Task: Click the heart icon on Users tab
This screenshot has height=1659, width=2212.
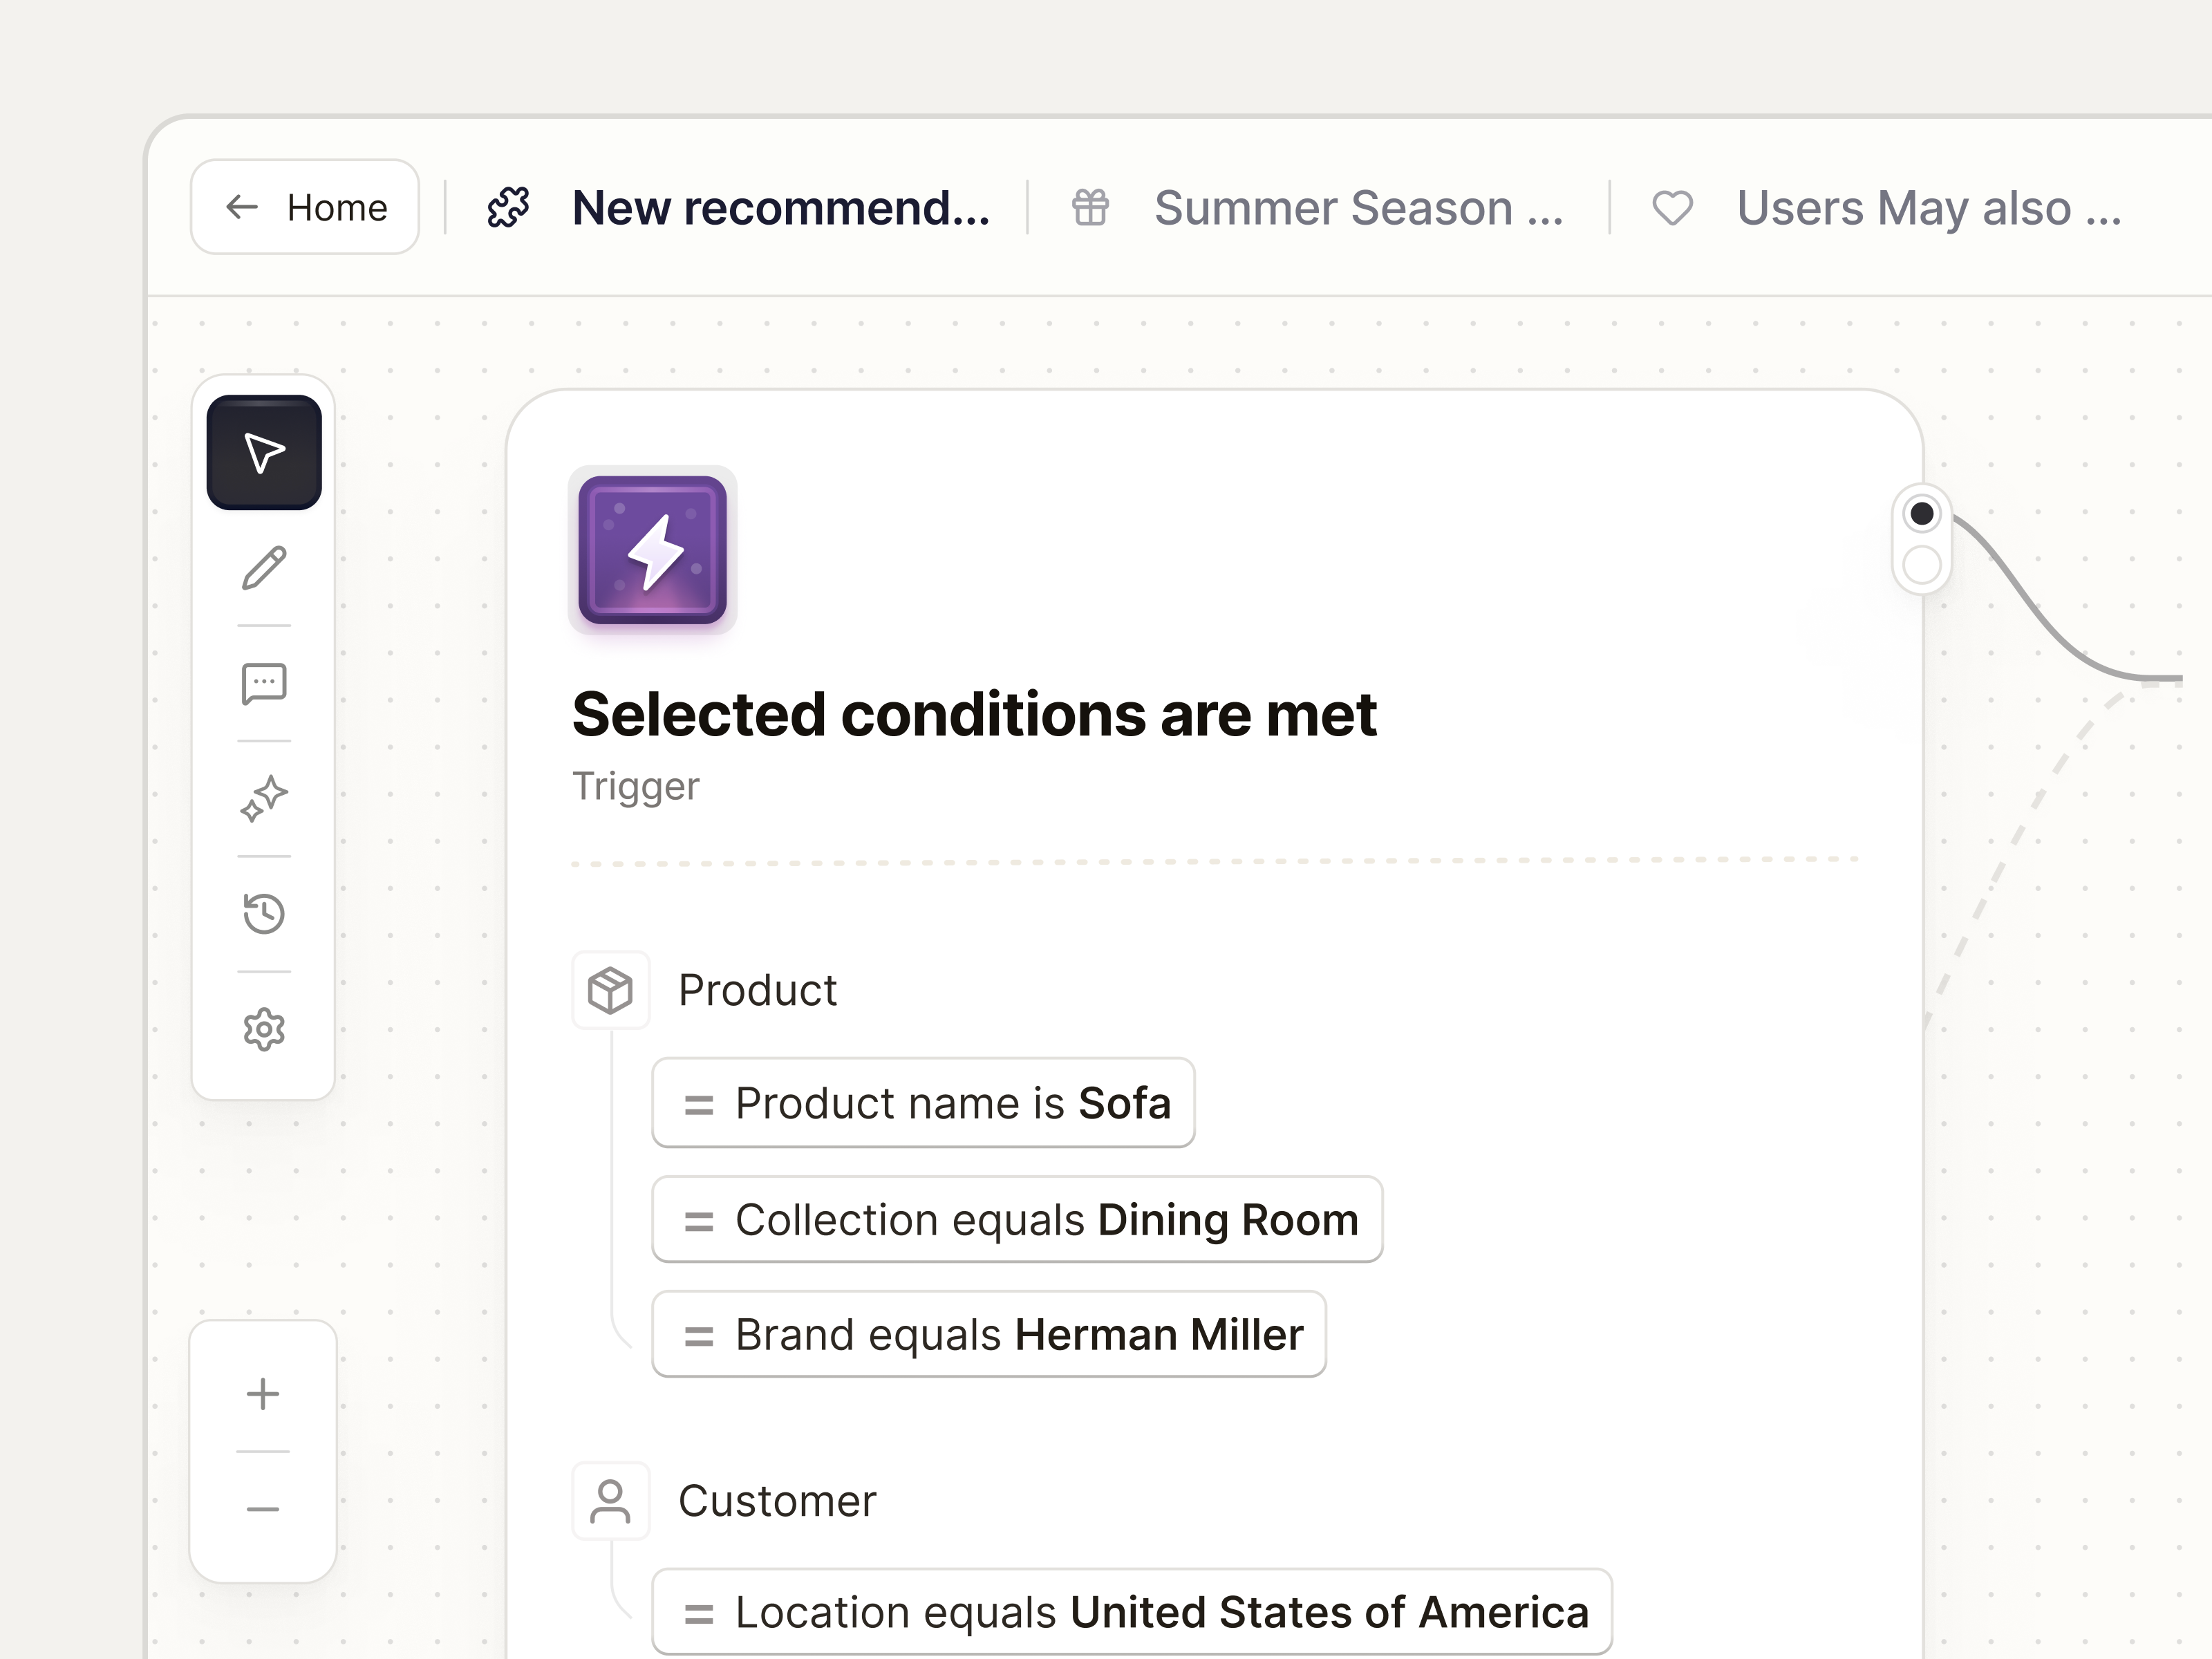Action: coord(1672,208)
